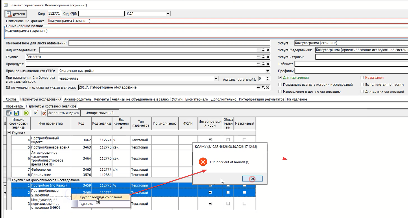408x218 pixels.
Task: Click the Актуальность(дней) spinner arrows
Action: 268,79
